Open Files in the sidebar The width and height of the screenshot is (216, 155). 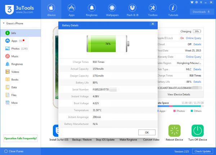click(x=21, y=95)
